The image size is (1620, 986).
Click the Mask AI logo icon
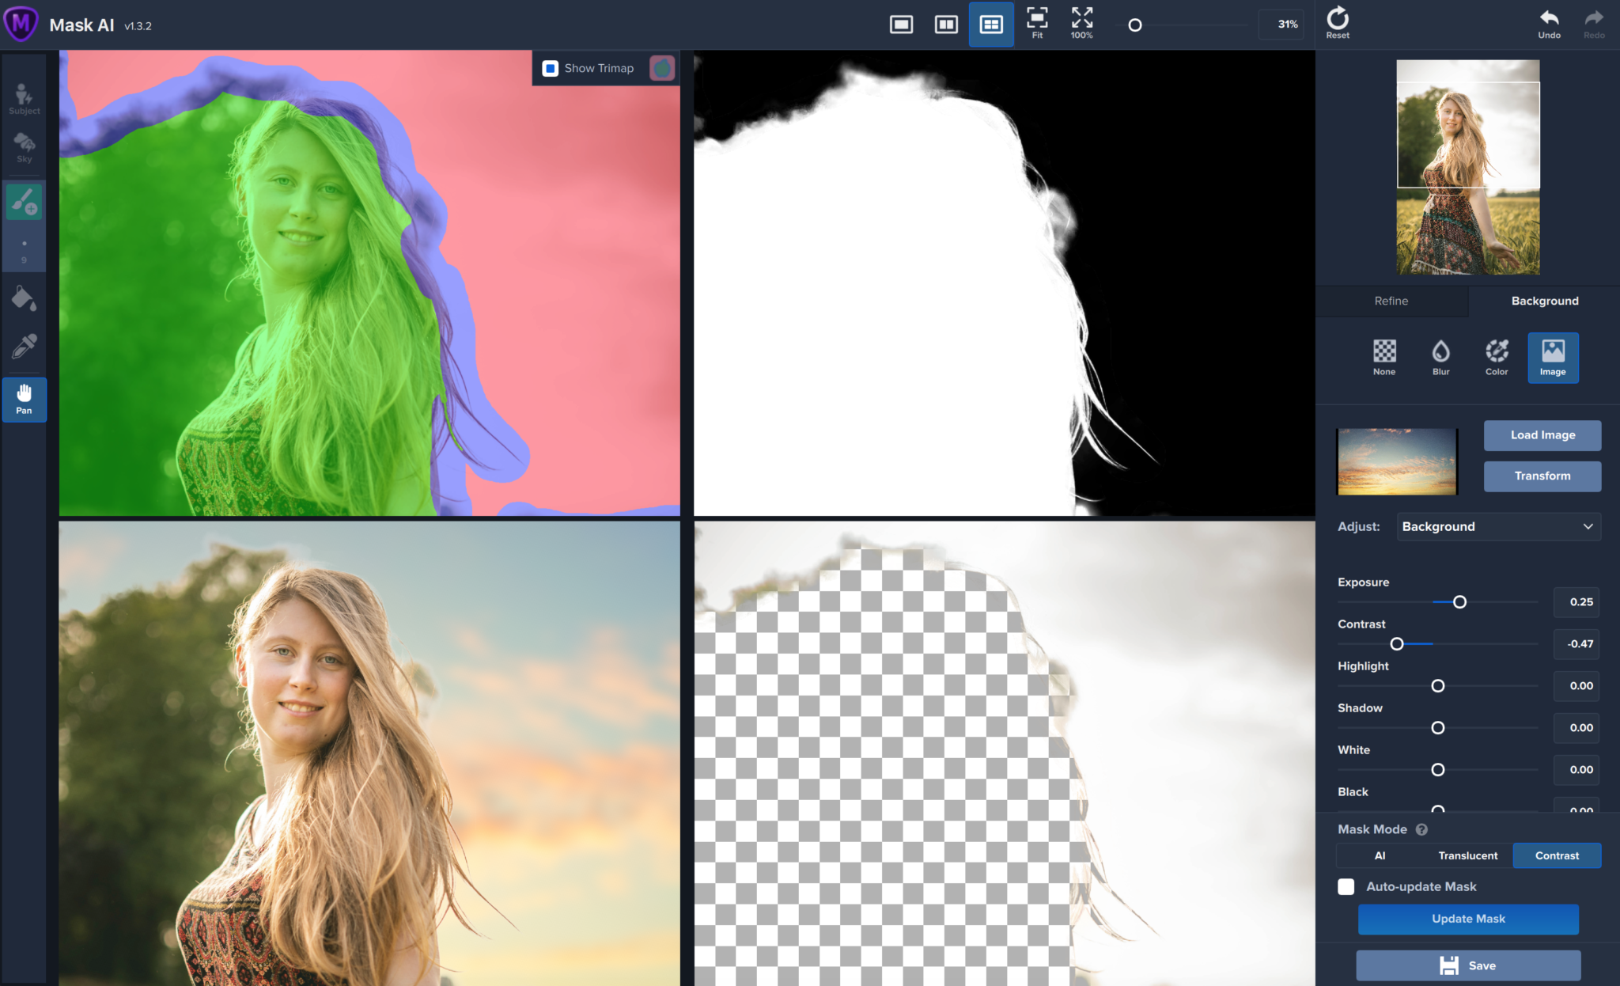point(21,24)
